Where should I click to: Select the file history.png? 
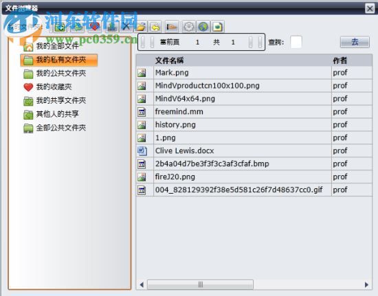pos(175,125)
